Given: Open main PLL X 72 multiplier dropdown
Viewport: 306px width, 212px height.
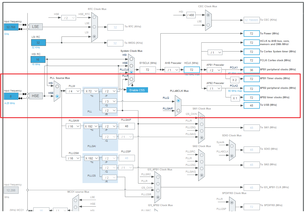Looking at the screenshot, I should click(91, 91).
